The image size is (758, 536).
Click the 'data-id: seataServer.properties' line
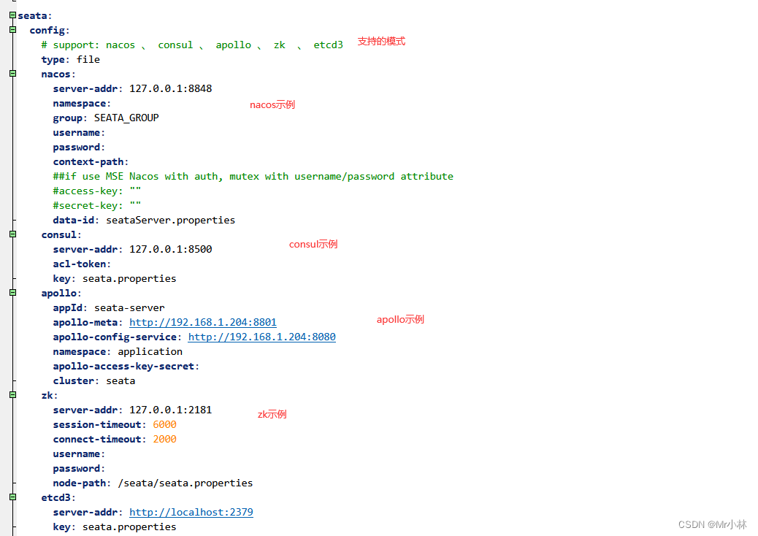[x=144, y=221]
